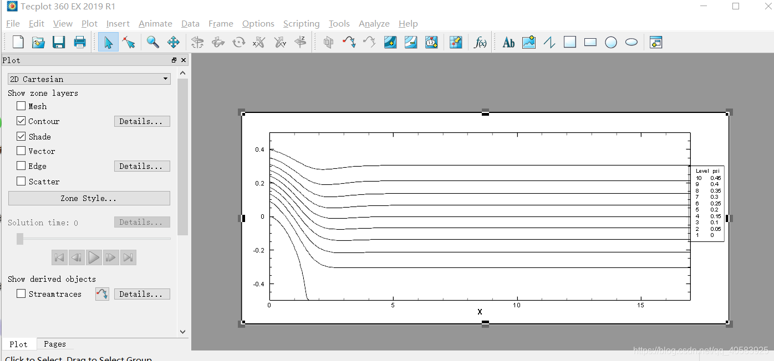Viewport: 774px width, 361px height.
Task: Switch to the Plot tab
Action: click(x=18, y=344)
